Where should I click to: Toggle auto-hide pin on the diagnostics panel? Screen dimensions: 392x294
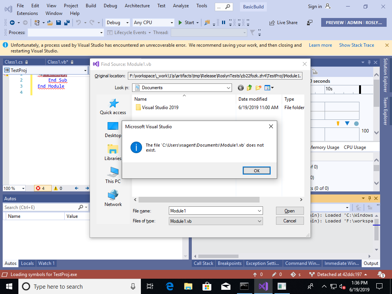coord(368,62)
